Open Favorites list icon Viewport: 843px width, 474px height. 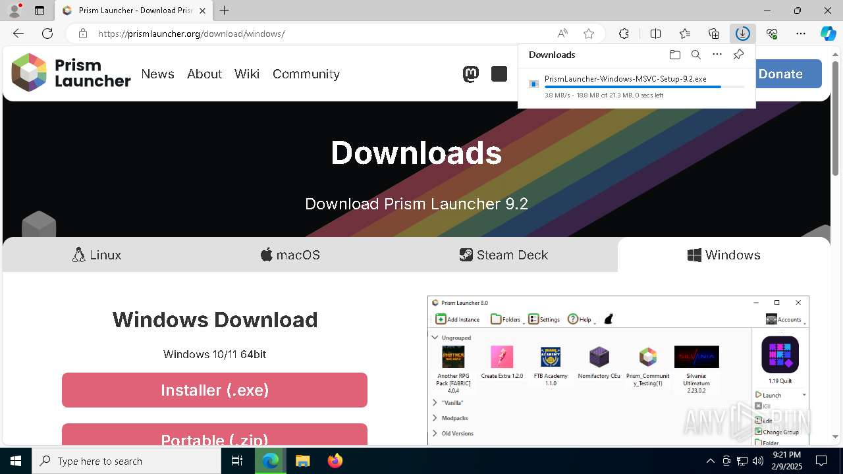pyautogui.click(x=685, y=34)
